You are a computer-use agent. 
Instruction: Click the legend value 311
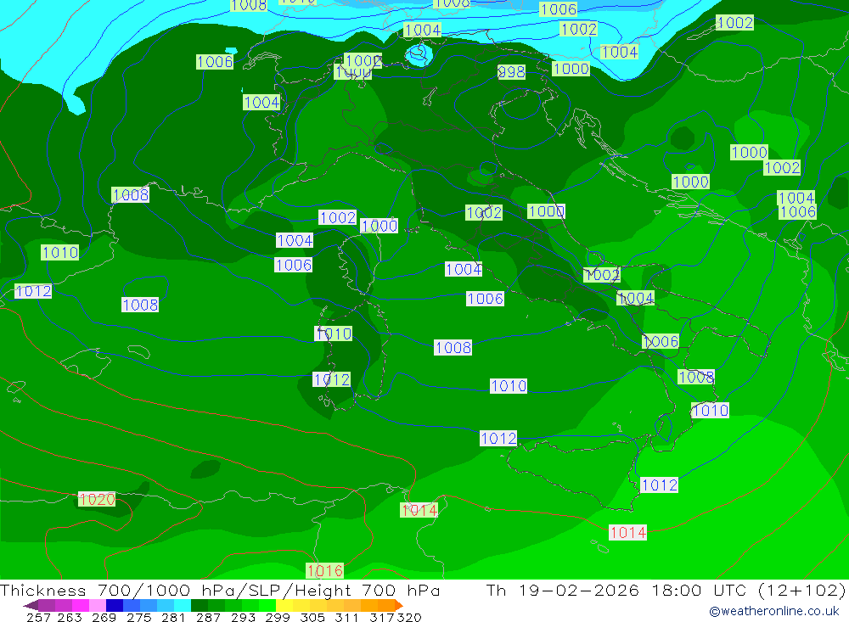point(346,617)
